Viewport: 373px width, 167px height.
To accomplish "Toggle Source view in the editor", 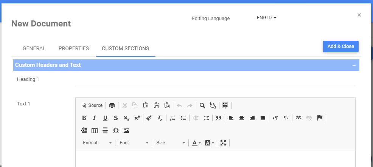I will pyautogui.click(x=92, y=105).
